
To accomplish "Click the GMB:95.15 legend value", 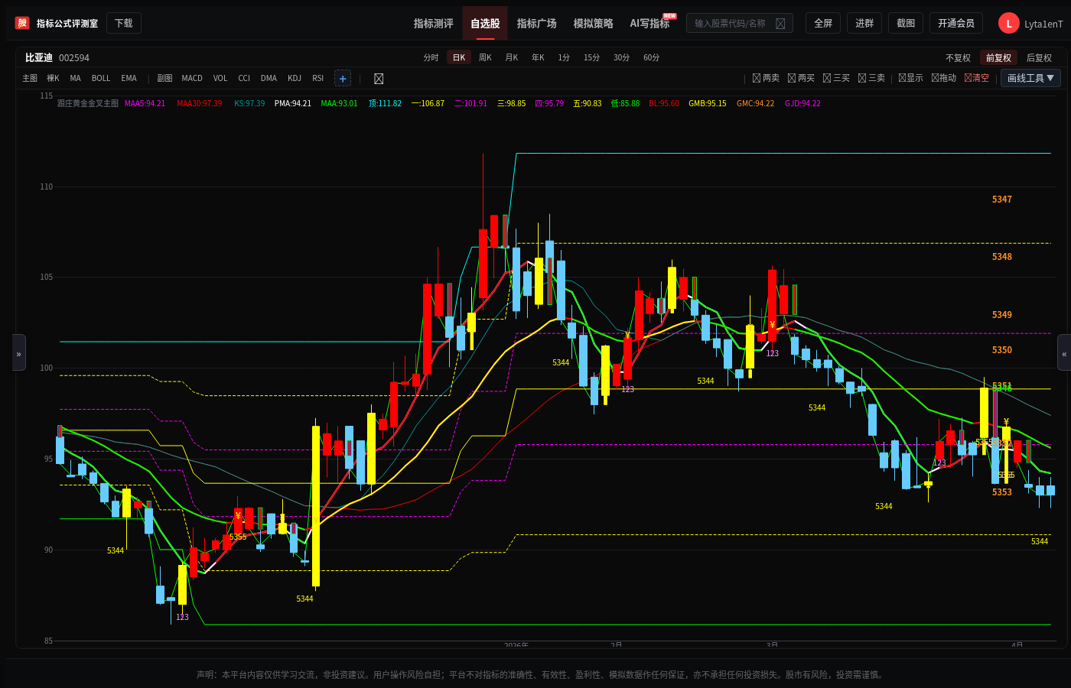I will pyautogui.click(x=708, y=103).
